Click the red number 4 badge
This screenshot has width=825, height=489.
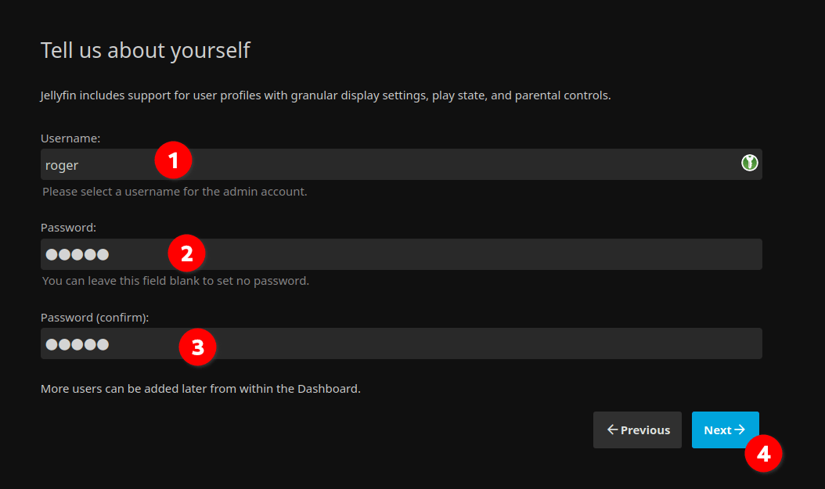pos(763,453)
